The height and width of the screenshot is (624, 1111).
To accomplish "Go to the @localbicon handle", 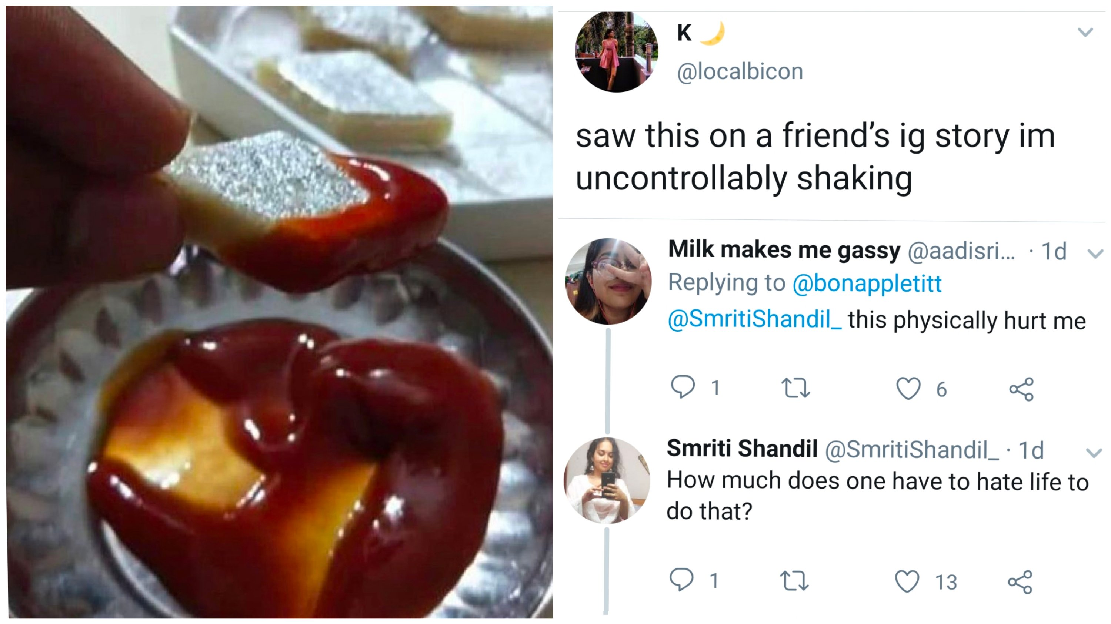I will tap(740, 71).
